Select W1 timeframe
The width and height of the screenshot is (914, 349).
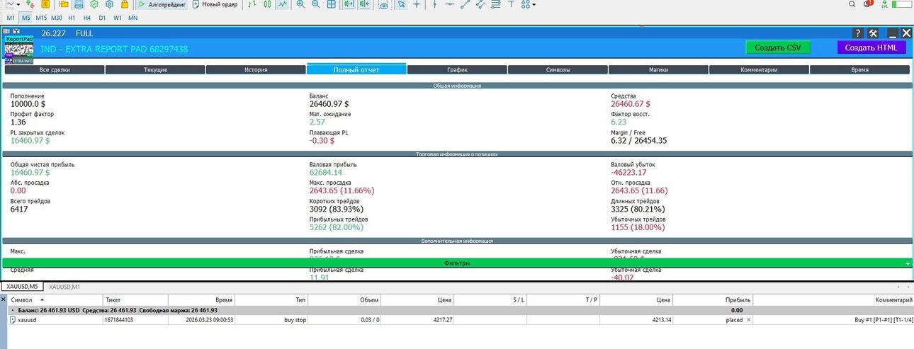[118, 18]
